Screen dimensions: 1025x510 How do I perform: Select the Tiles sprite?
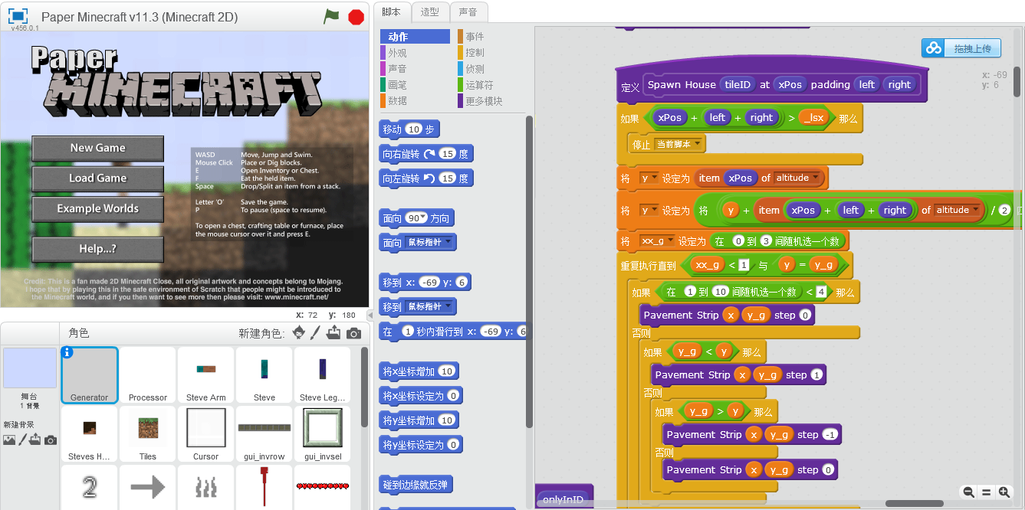(x=148, y=433)
